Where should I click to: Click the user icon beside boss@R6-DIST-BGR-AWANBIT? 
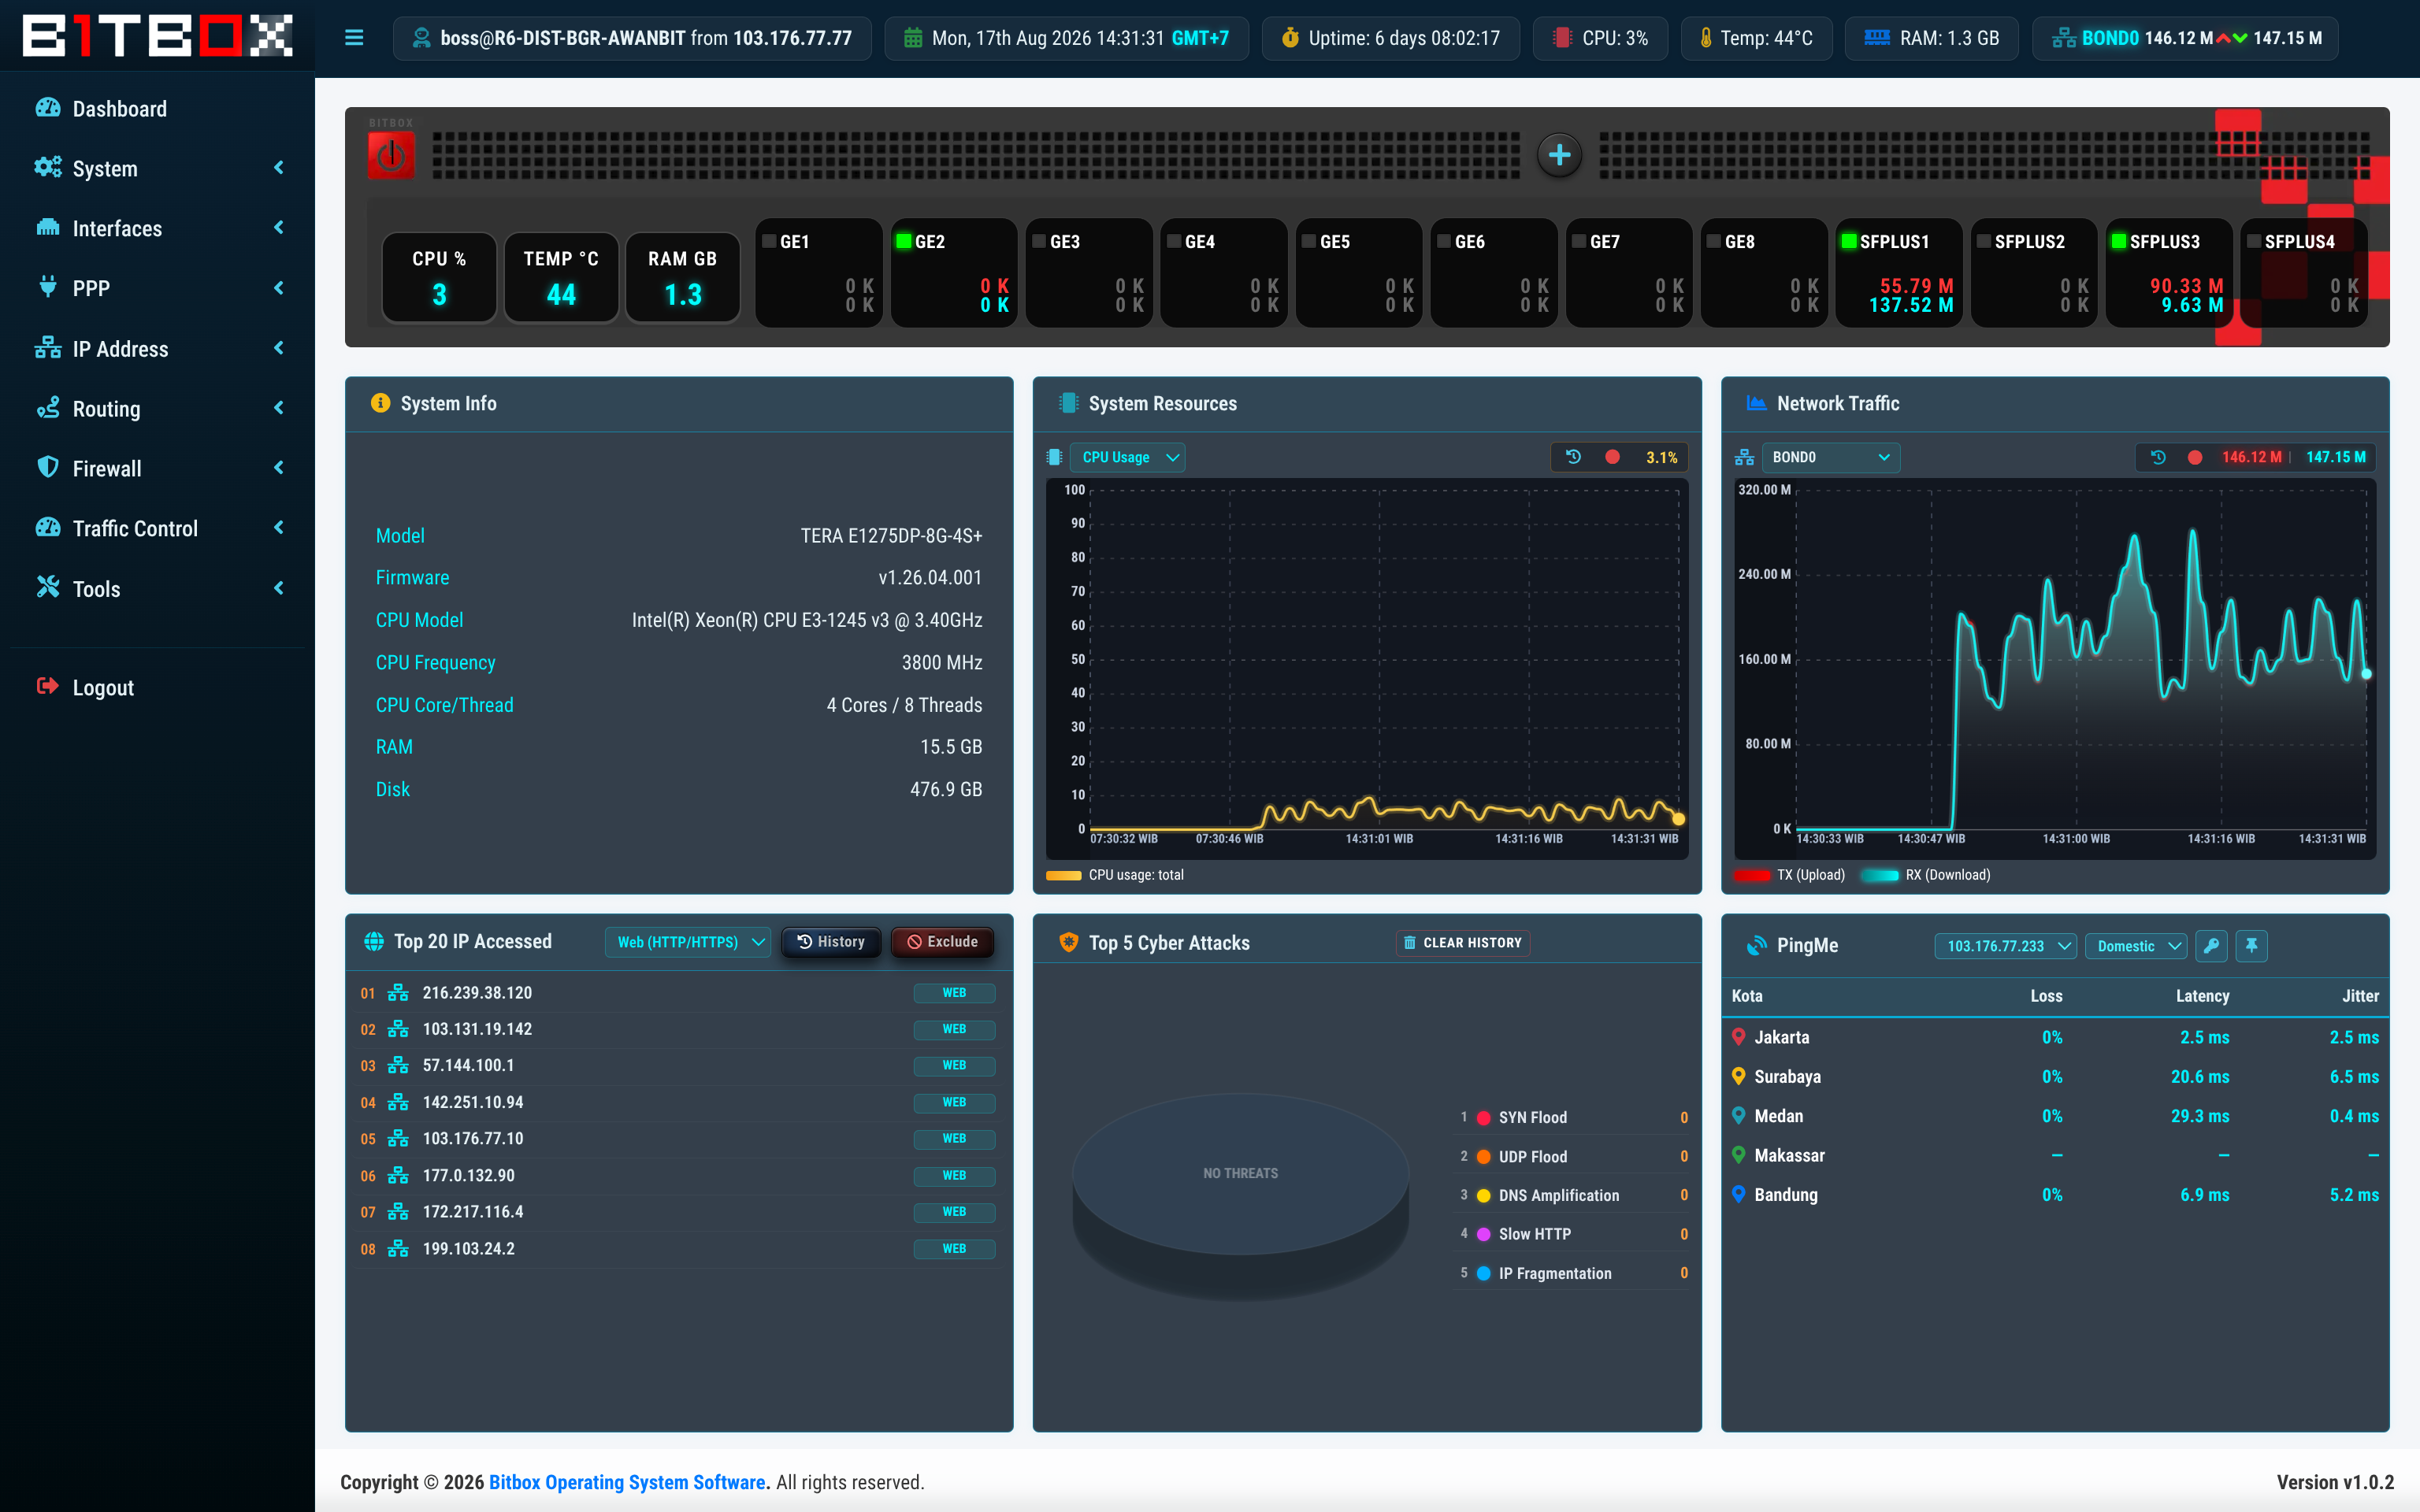421,38
